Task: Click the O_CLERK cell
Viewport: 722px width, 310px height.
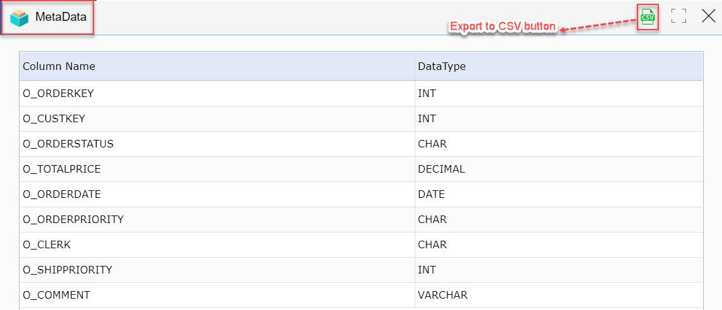Action: pyautogui.click(x=217, y=244)
